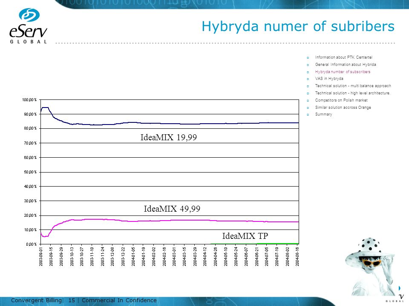
Task: Click the 2004-03-01 date axis label
Action: (x=174, y=257)
